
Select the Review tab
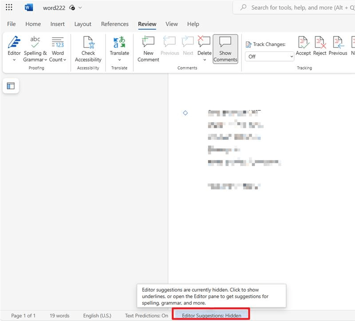click(x=147, y=24)
